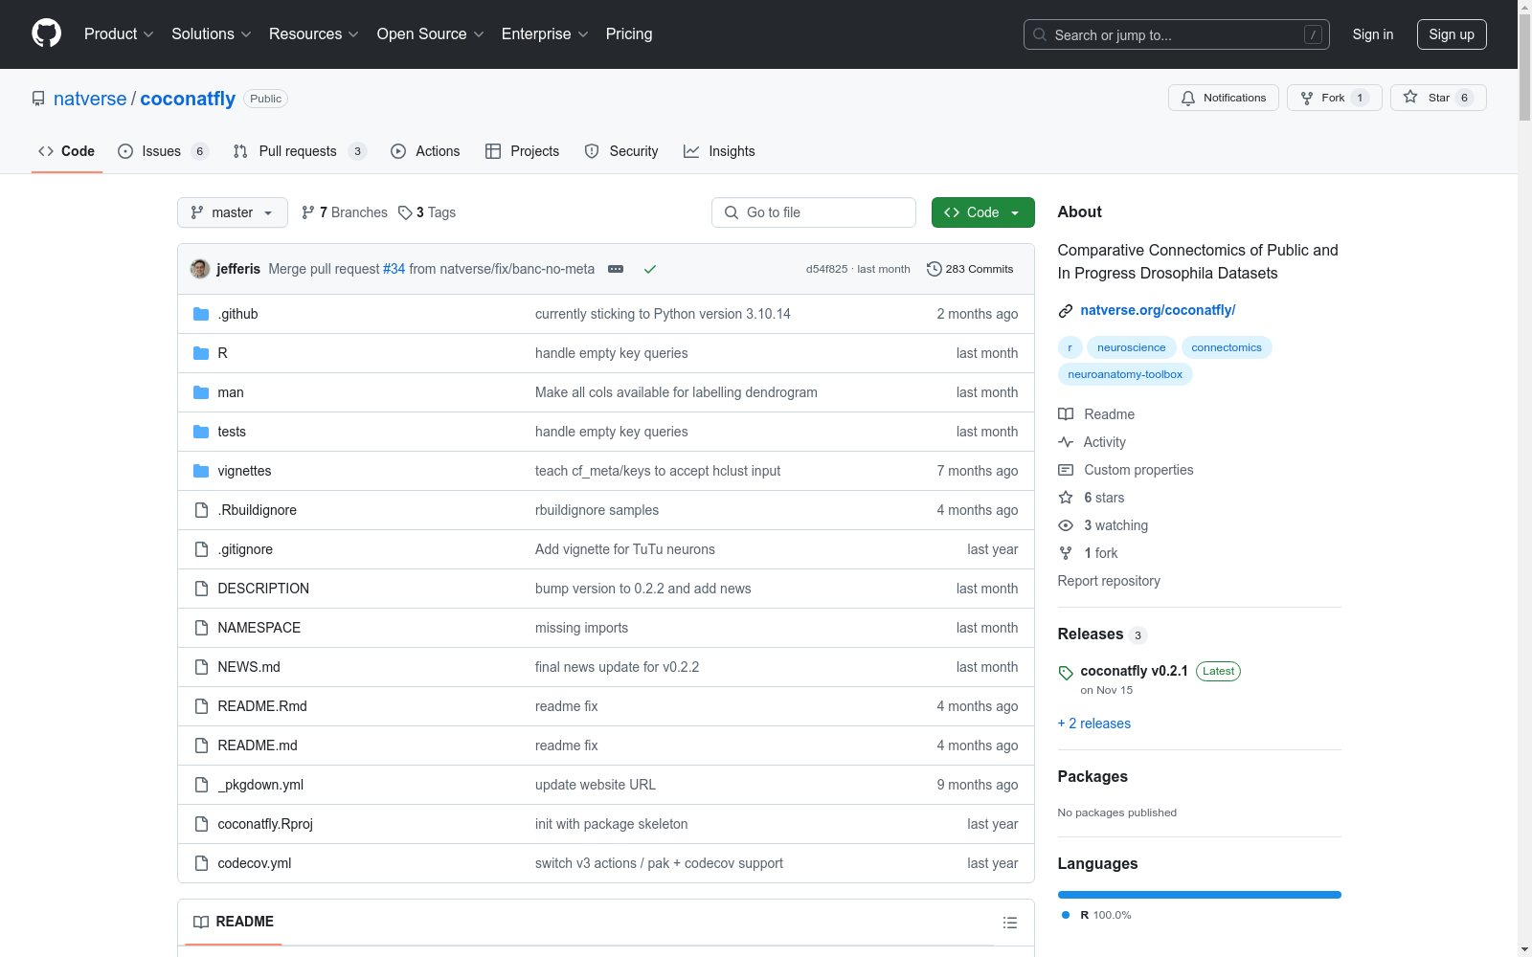Click the connectomics topic tag

[x=1227, y=347]
